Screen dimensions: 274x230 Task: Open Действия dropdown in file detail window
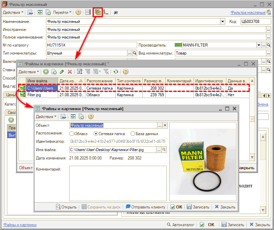[x=46, y=116]
